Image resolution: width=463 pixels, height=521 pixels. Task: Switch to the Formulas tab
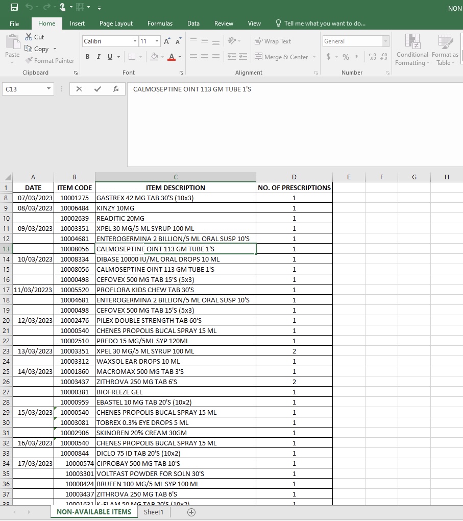[x=160, y=23]
